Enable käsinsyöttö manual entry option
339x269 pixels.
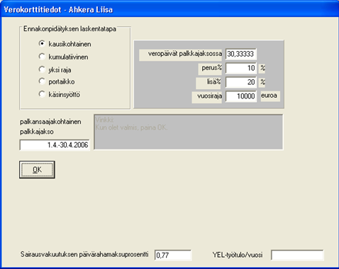point(42,94)
